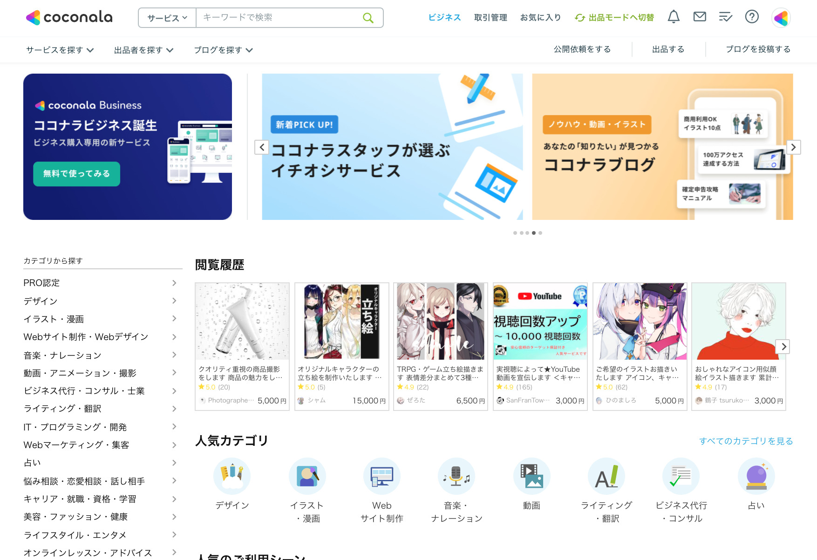Image resolution: width=817 pixels, height=560 pixels.
Task: Expand Webマーケティング・集客 category
Action: click(x=101, y=445)
